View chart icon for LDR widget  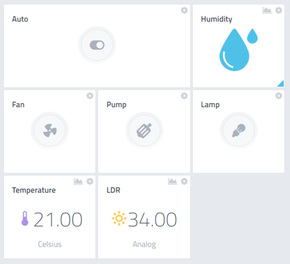pyautogui.click(x=172, y=181)
